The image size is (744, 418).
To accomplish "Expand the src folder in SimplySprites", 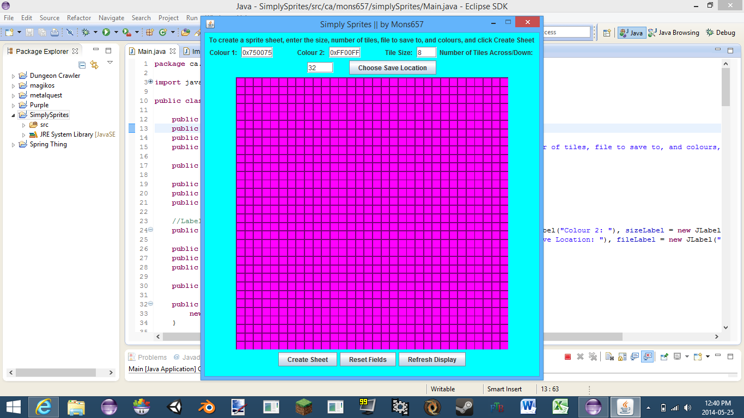I will (23, 125).
